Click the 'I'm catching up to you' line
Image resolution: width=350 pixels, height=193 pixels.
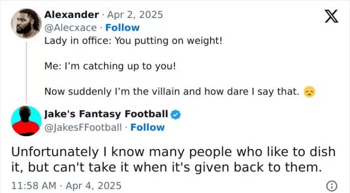(110, 66)
